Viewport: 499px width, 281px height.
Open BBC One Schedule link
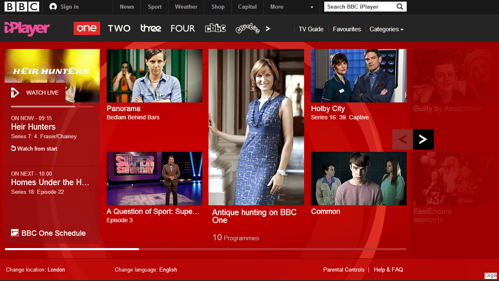(54, 233)
